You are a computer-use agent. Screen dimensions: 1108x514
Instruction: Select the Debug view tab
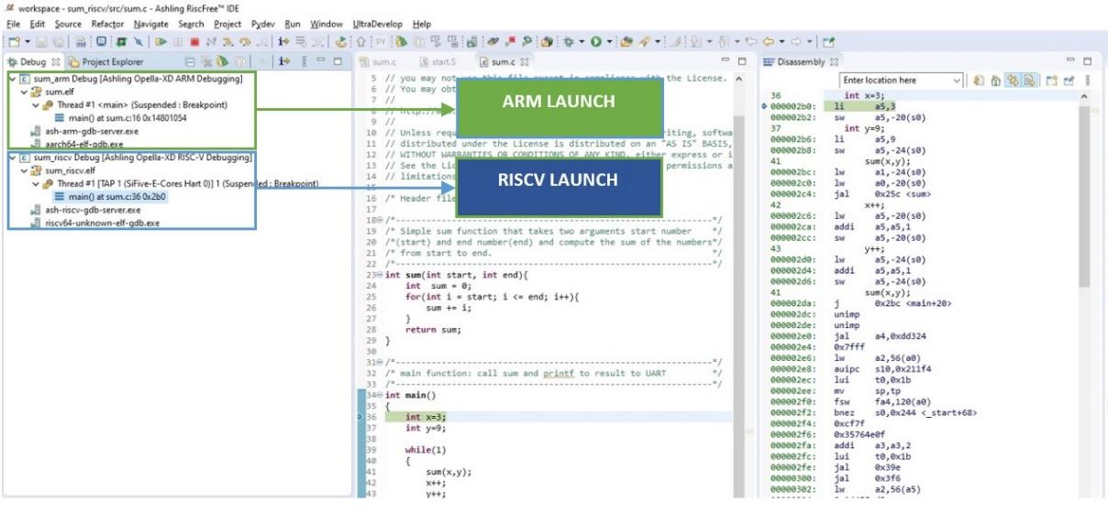click(x=32, y=61)
